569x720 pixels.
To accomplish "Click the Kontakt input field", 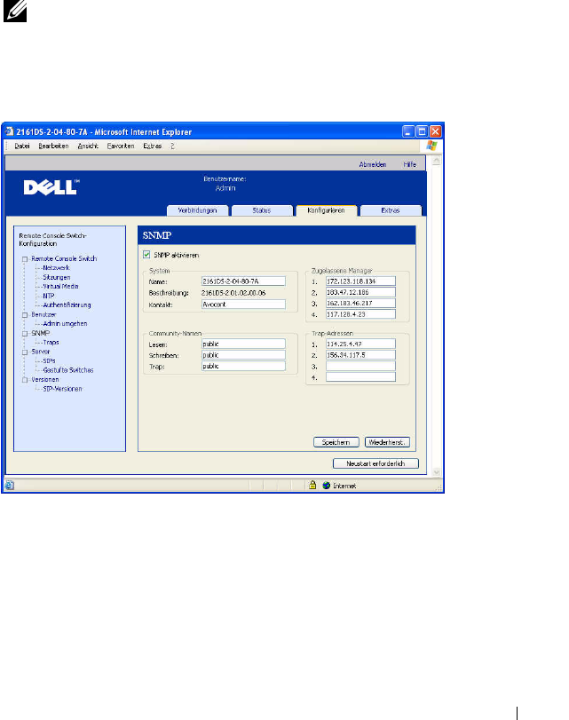I will [242, 303].
